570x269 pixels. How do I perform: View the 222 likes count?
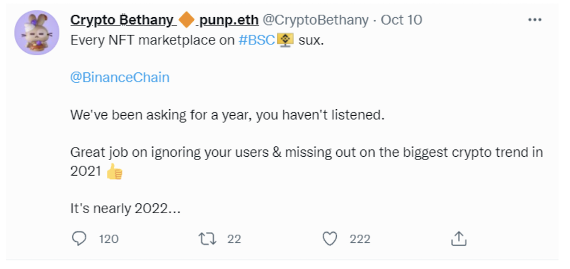pos(360,239)
